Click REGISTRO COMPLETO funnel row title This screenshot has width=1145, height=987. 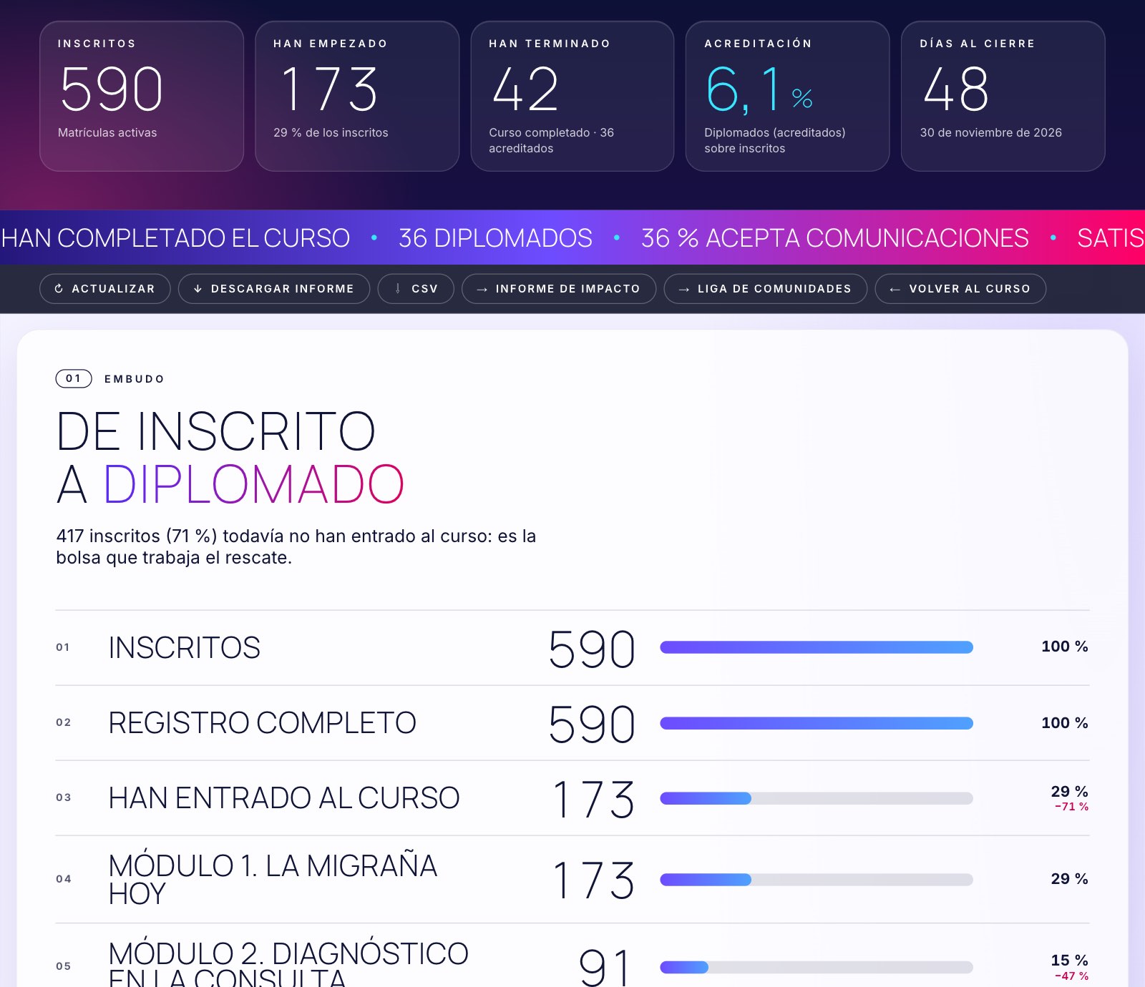(262, 723)
